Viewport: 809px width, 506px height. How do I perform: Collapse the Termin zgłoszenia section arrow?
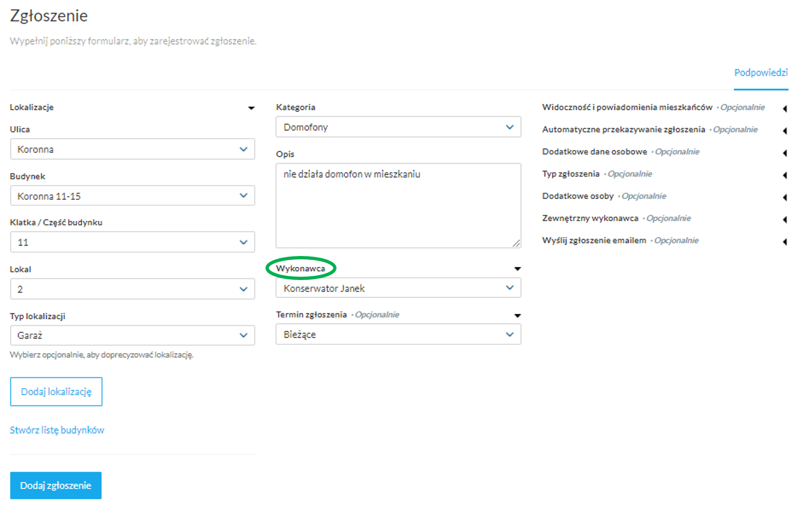(517, 315)
